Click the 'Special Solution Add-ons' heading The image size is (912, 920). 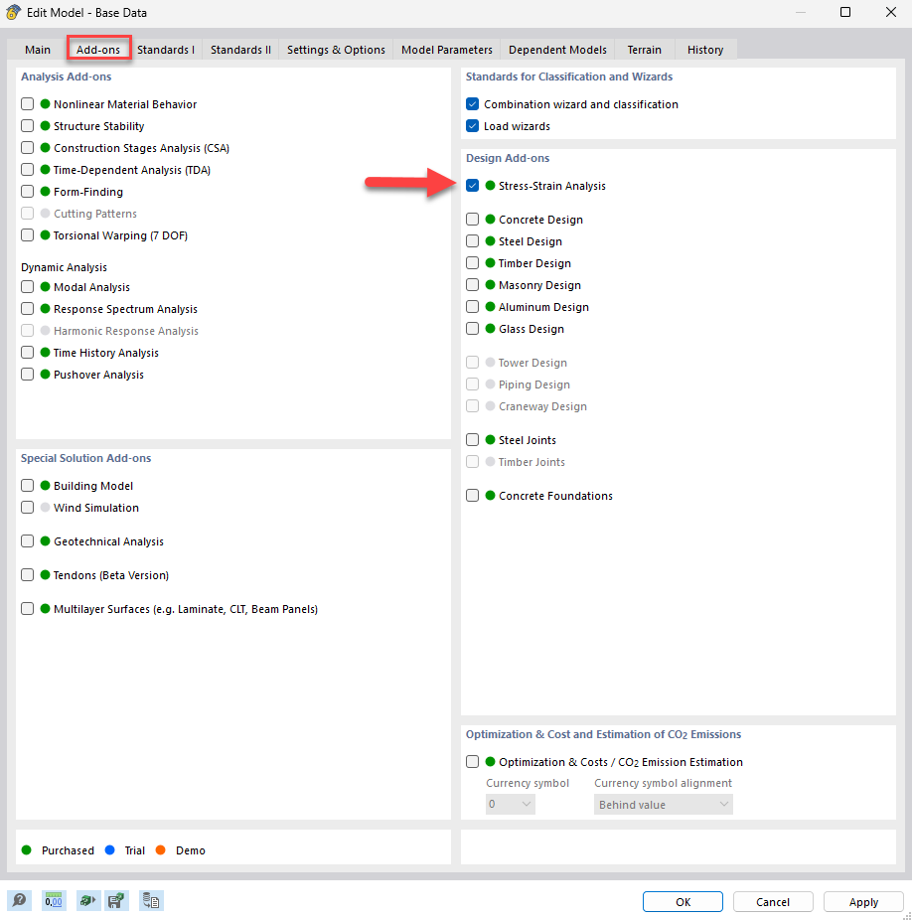point(85,458)
